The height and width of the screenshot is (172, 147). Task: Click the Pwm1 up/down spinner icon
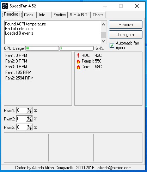pyautogui.click(x=29, y=110)
